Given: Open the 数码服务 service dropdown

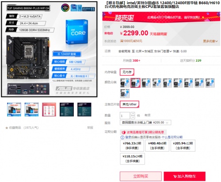Looking at the screenshot, I should [145, 123].
